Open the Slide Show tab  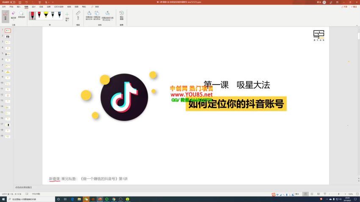pos(59,7)
